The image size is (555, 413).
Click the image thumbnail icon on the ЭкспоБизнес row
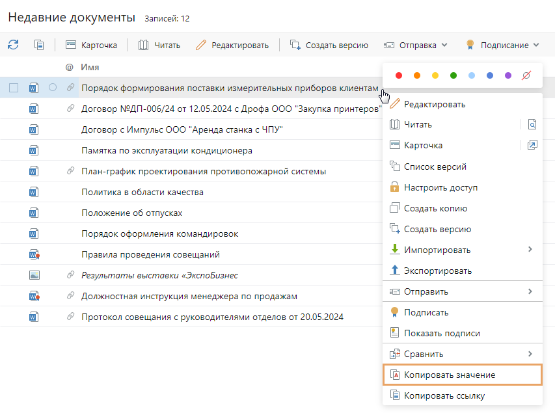point(33,274)
